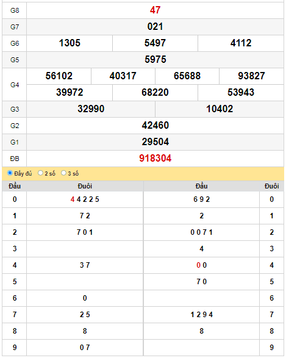Click the G6 number 4112
Image resolution: width=286 pixels, height=358 pixels.
point(241,43)
